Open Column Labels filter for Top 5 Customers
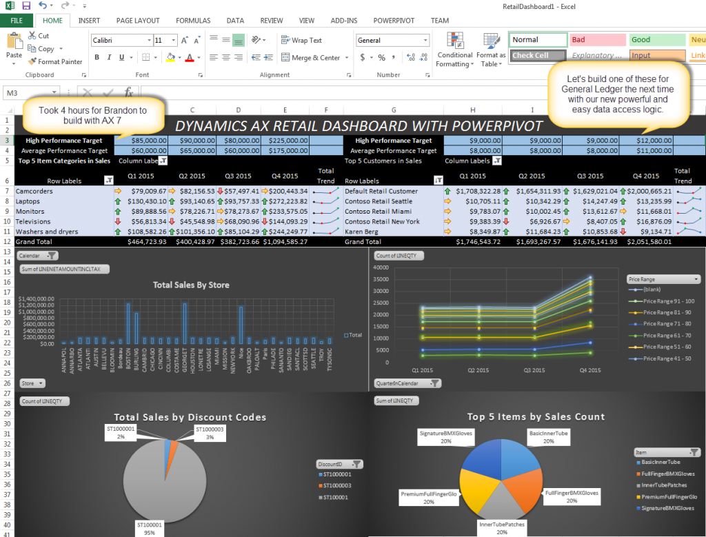The image size is (706, 537). click(496, 161)
